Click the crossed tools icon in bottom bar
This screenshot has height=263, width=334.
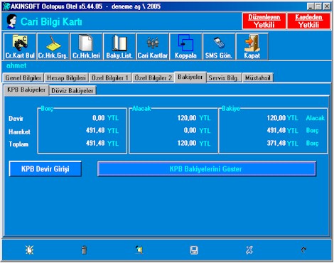(249, 250)
